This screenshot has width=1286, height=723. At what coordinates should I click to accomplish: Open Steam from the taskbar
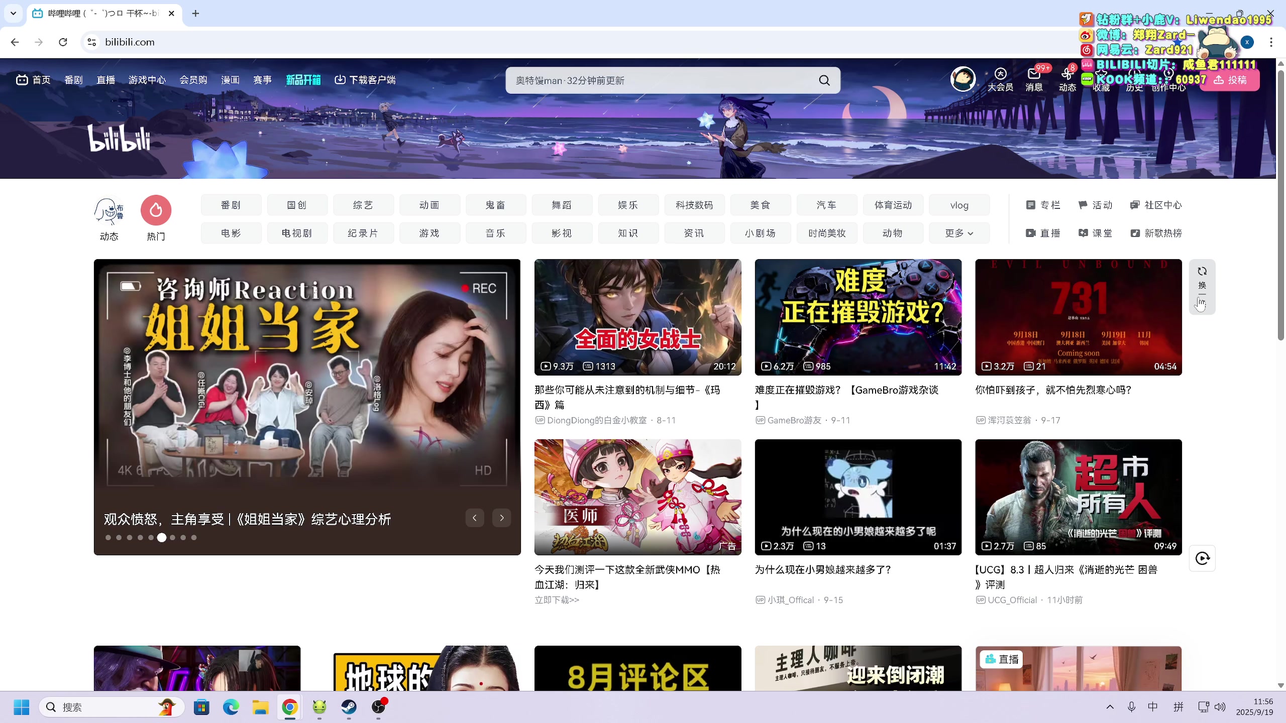coord(349,707)
